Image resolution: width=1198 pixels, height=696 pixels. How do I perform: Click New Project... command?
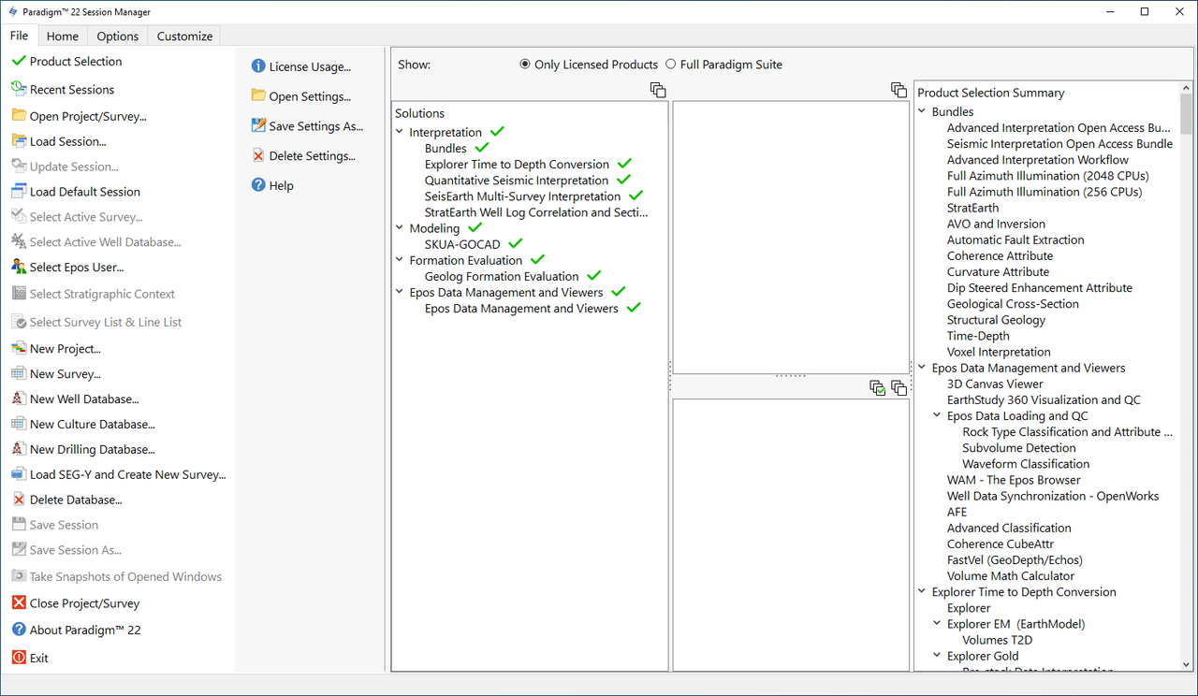[66, 348]
